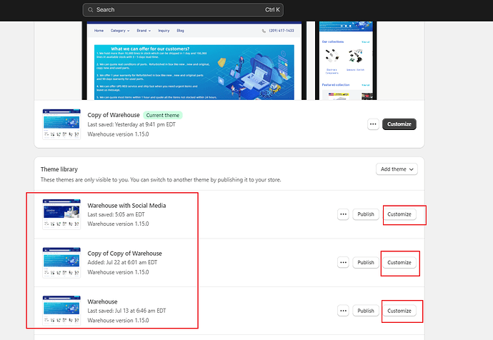Select the Copy of Warehouse theme thumbnail
Viewport: 493px width, 340px height.
pos(61,124)
